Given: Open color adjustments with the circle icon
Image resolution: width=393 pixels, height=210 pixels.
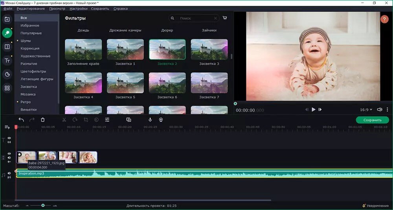Looking at the screenshot, I should click(96, 120).
